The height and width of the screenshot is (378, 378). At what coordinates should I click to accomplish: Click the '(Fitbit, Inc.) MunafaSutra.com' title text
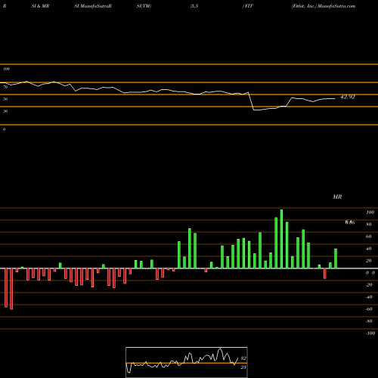tap(324, 6)
